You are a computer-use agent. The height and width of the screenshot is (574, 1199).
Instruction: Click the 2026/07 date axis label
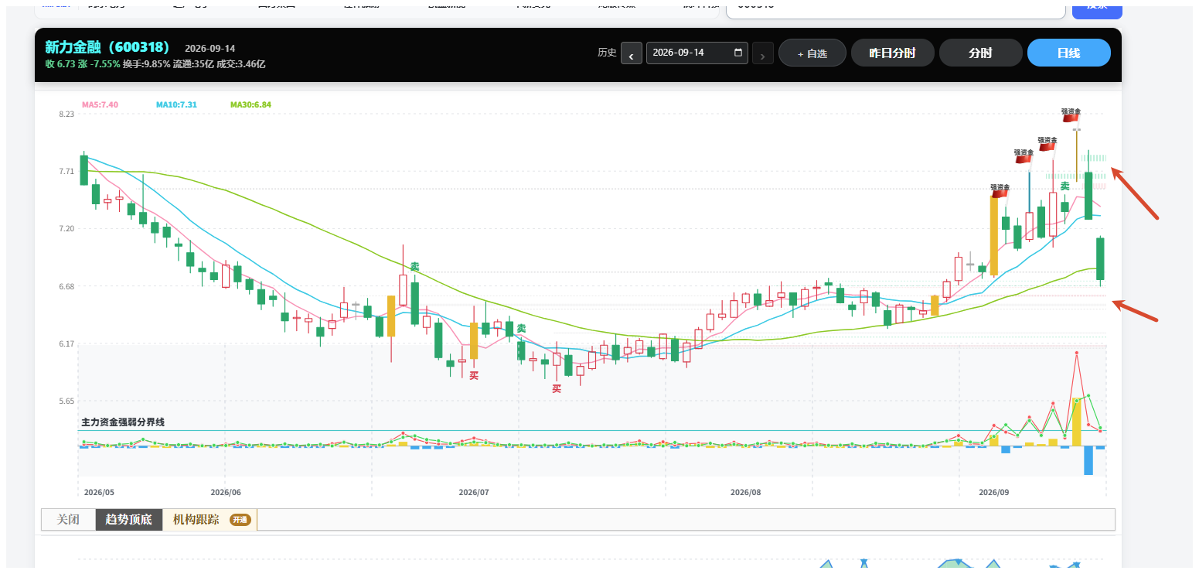coord(474,492)
